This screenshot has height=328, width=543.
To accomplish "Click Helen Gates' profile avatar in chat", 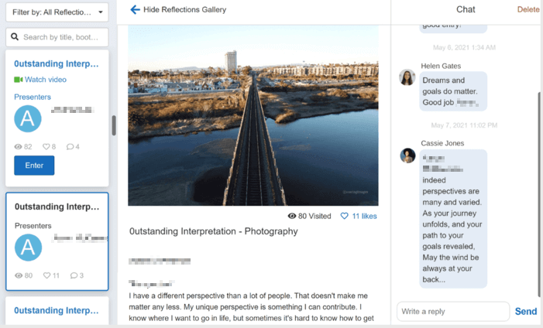I will coord(407,77).
